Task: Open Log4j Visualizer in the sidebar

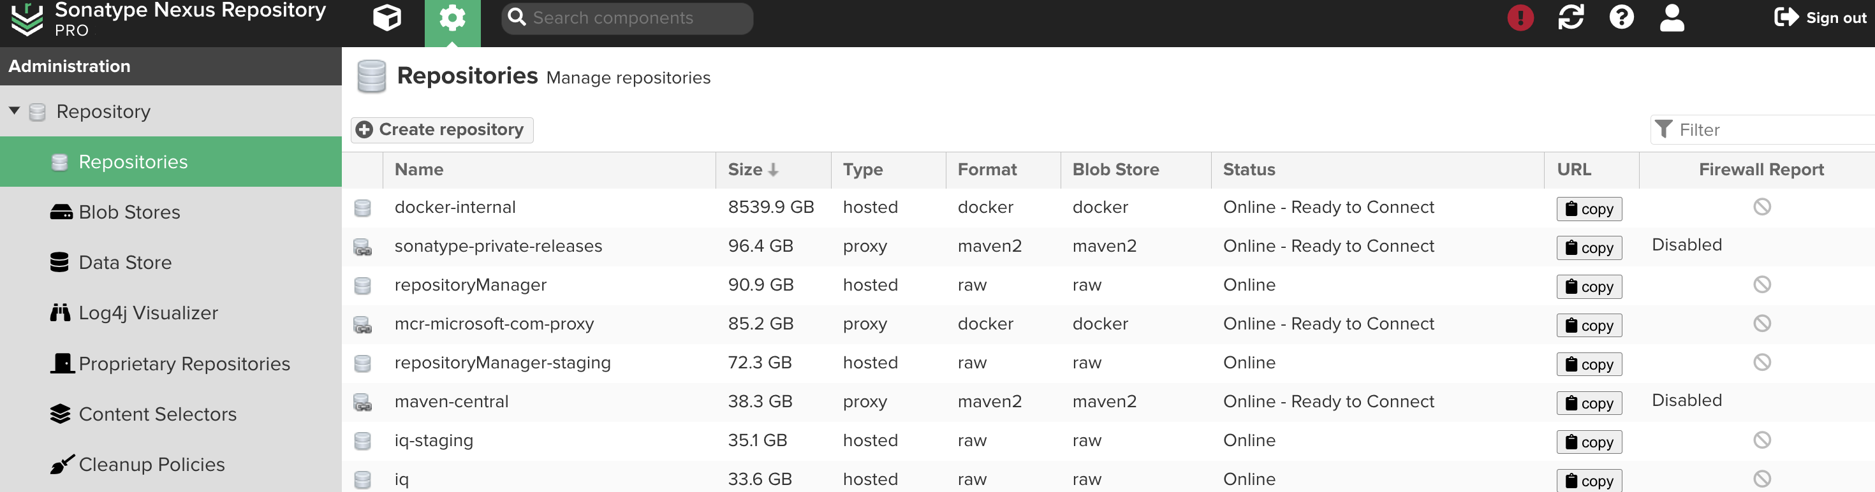Action: click(x=171, y=313)
